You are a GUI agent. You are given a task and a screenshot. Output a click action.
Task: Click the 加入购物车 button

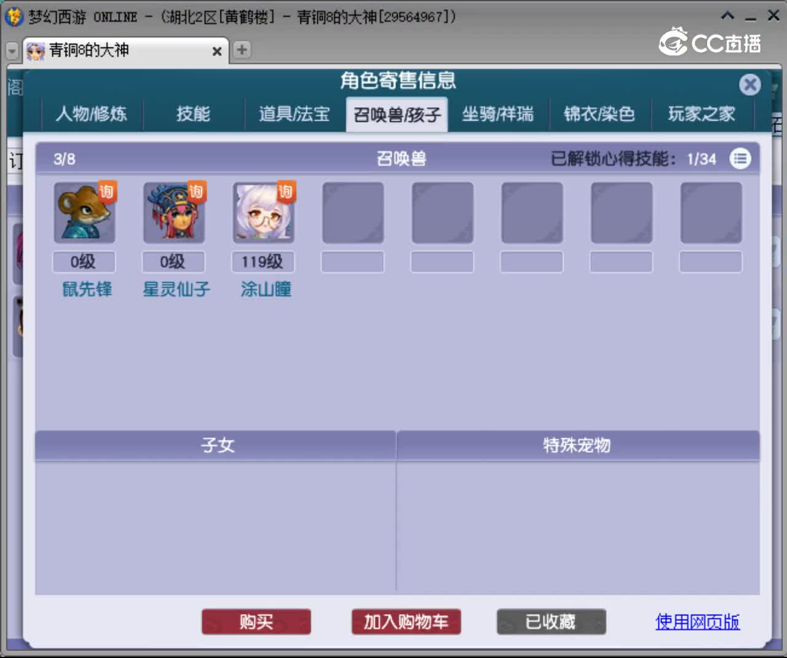pyautogui.click(x=406, y=622)
